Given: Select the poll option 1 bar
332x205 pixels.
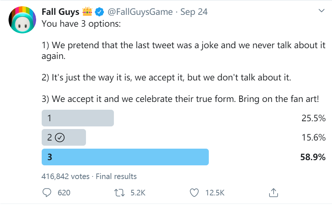Looking at the screenshot, I should (78, 118).
